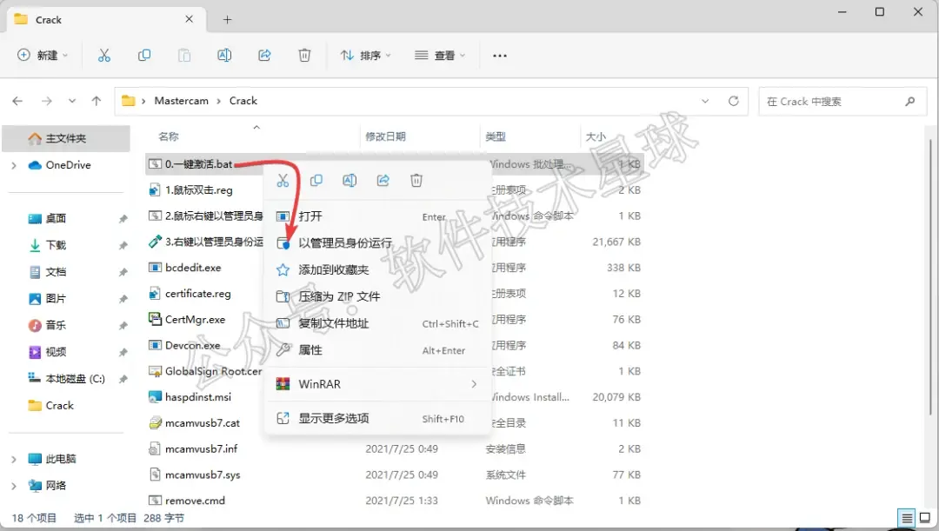Click the search magnifier icon

point(910,101)
